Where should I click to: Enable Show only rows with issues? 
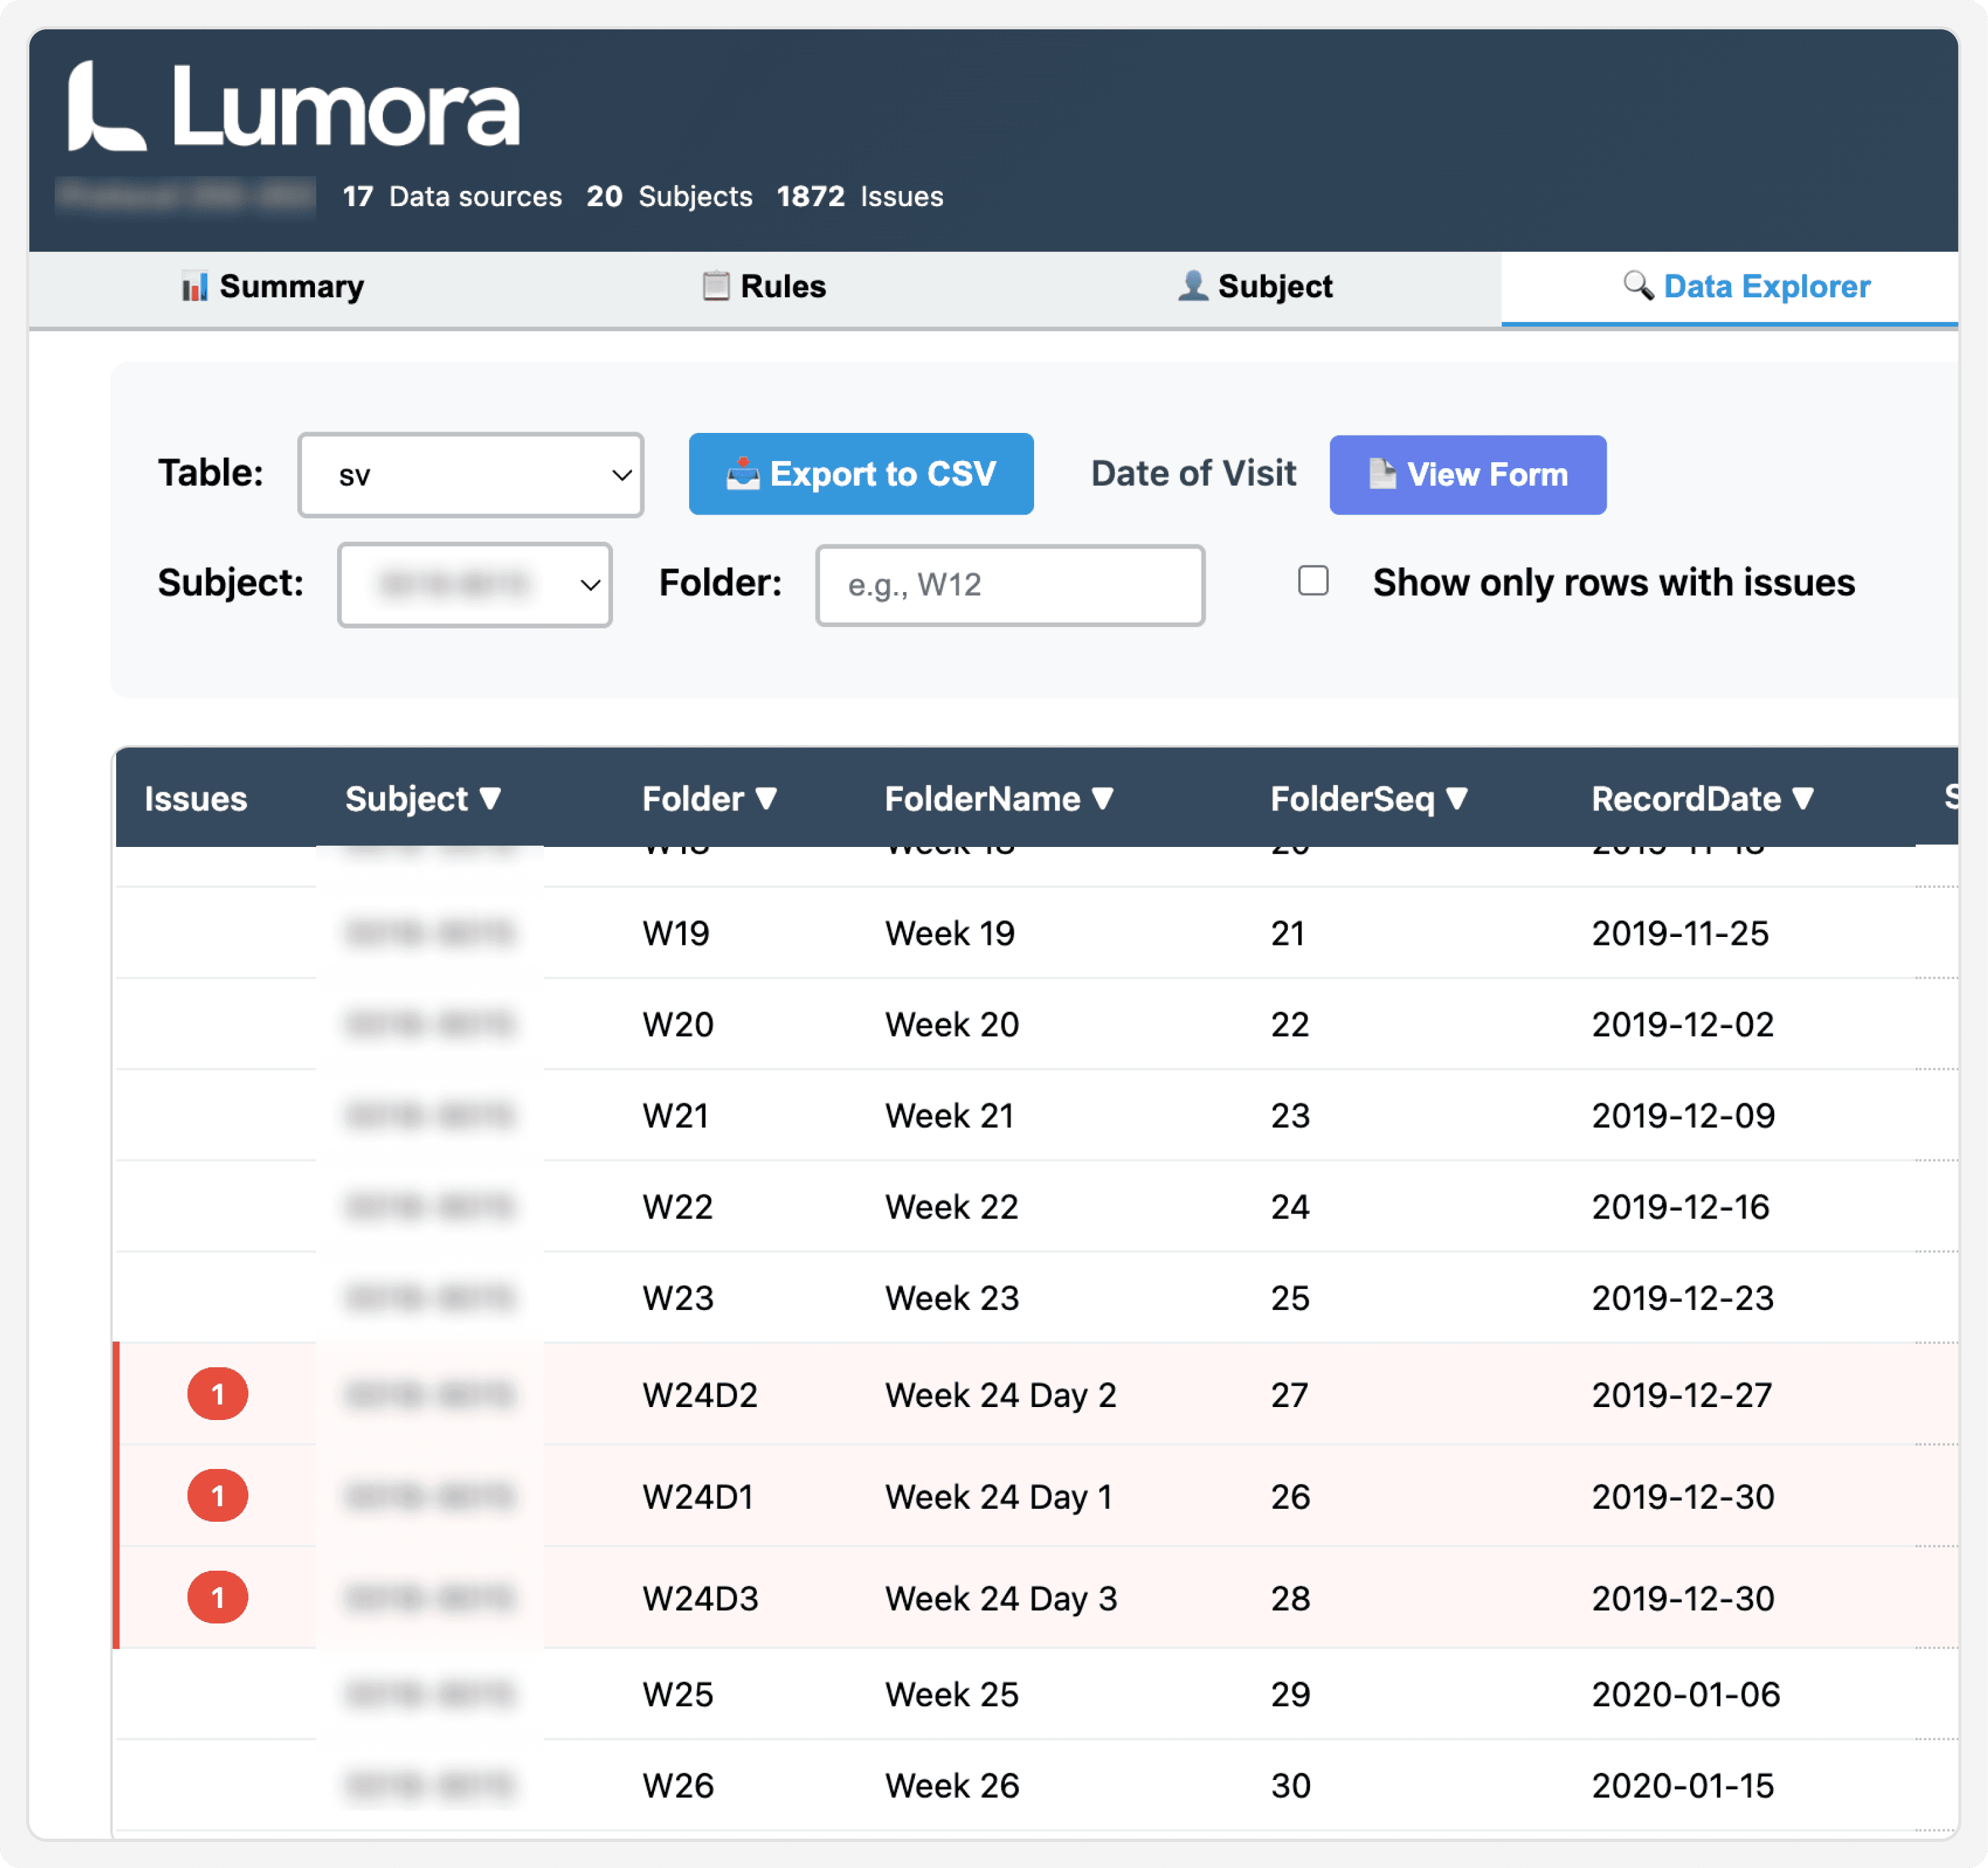point(1313,581)
